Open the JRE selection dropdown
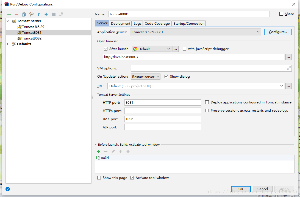 [x=196, y=86]
